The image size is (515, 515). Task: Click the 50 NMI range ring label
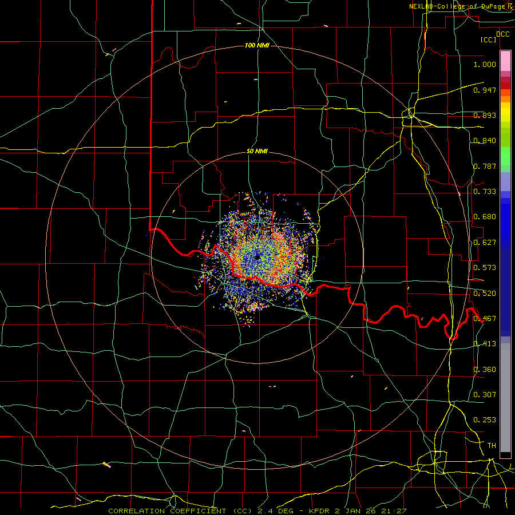coord(257,152)
